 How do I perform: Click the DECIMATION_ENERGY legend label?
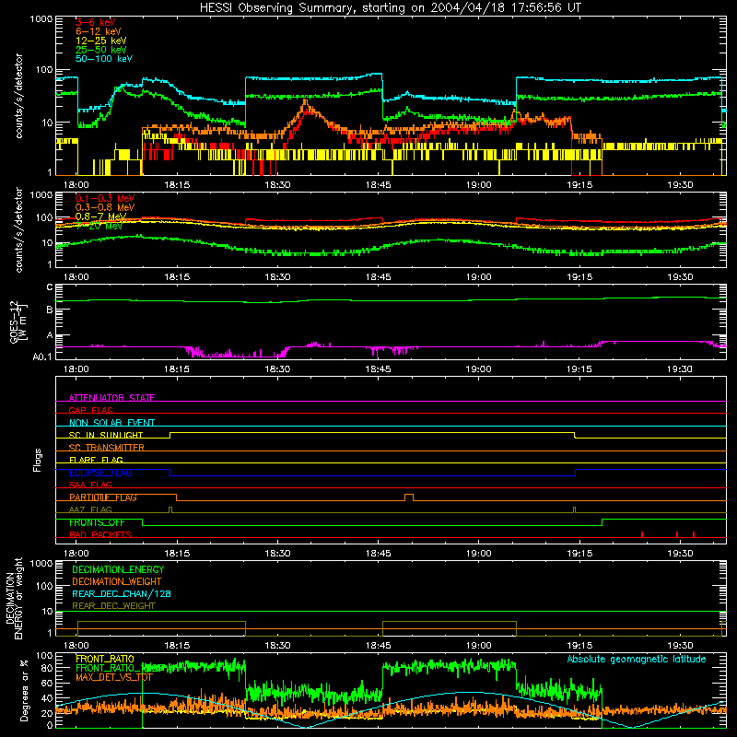(118, 569)
